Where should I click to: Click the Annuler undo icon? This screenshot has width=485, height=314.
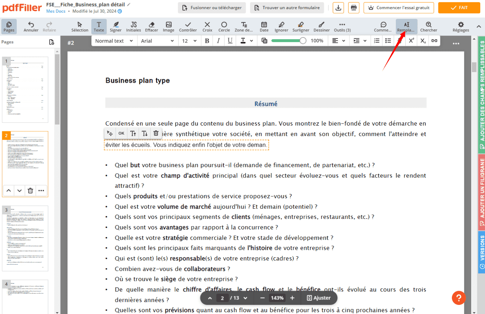[31, 26]
